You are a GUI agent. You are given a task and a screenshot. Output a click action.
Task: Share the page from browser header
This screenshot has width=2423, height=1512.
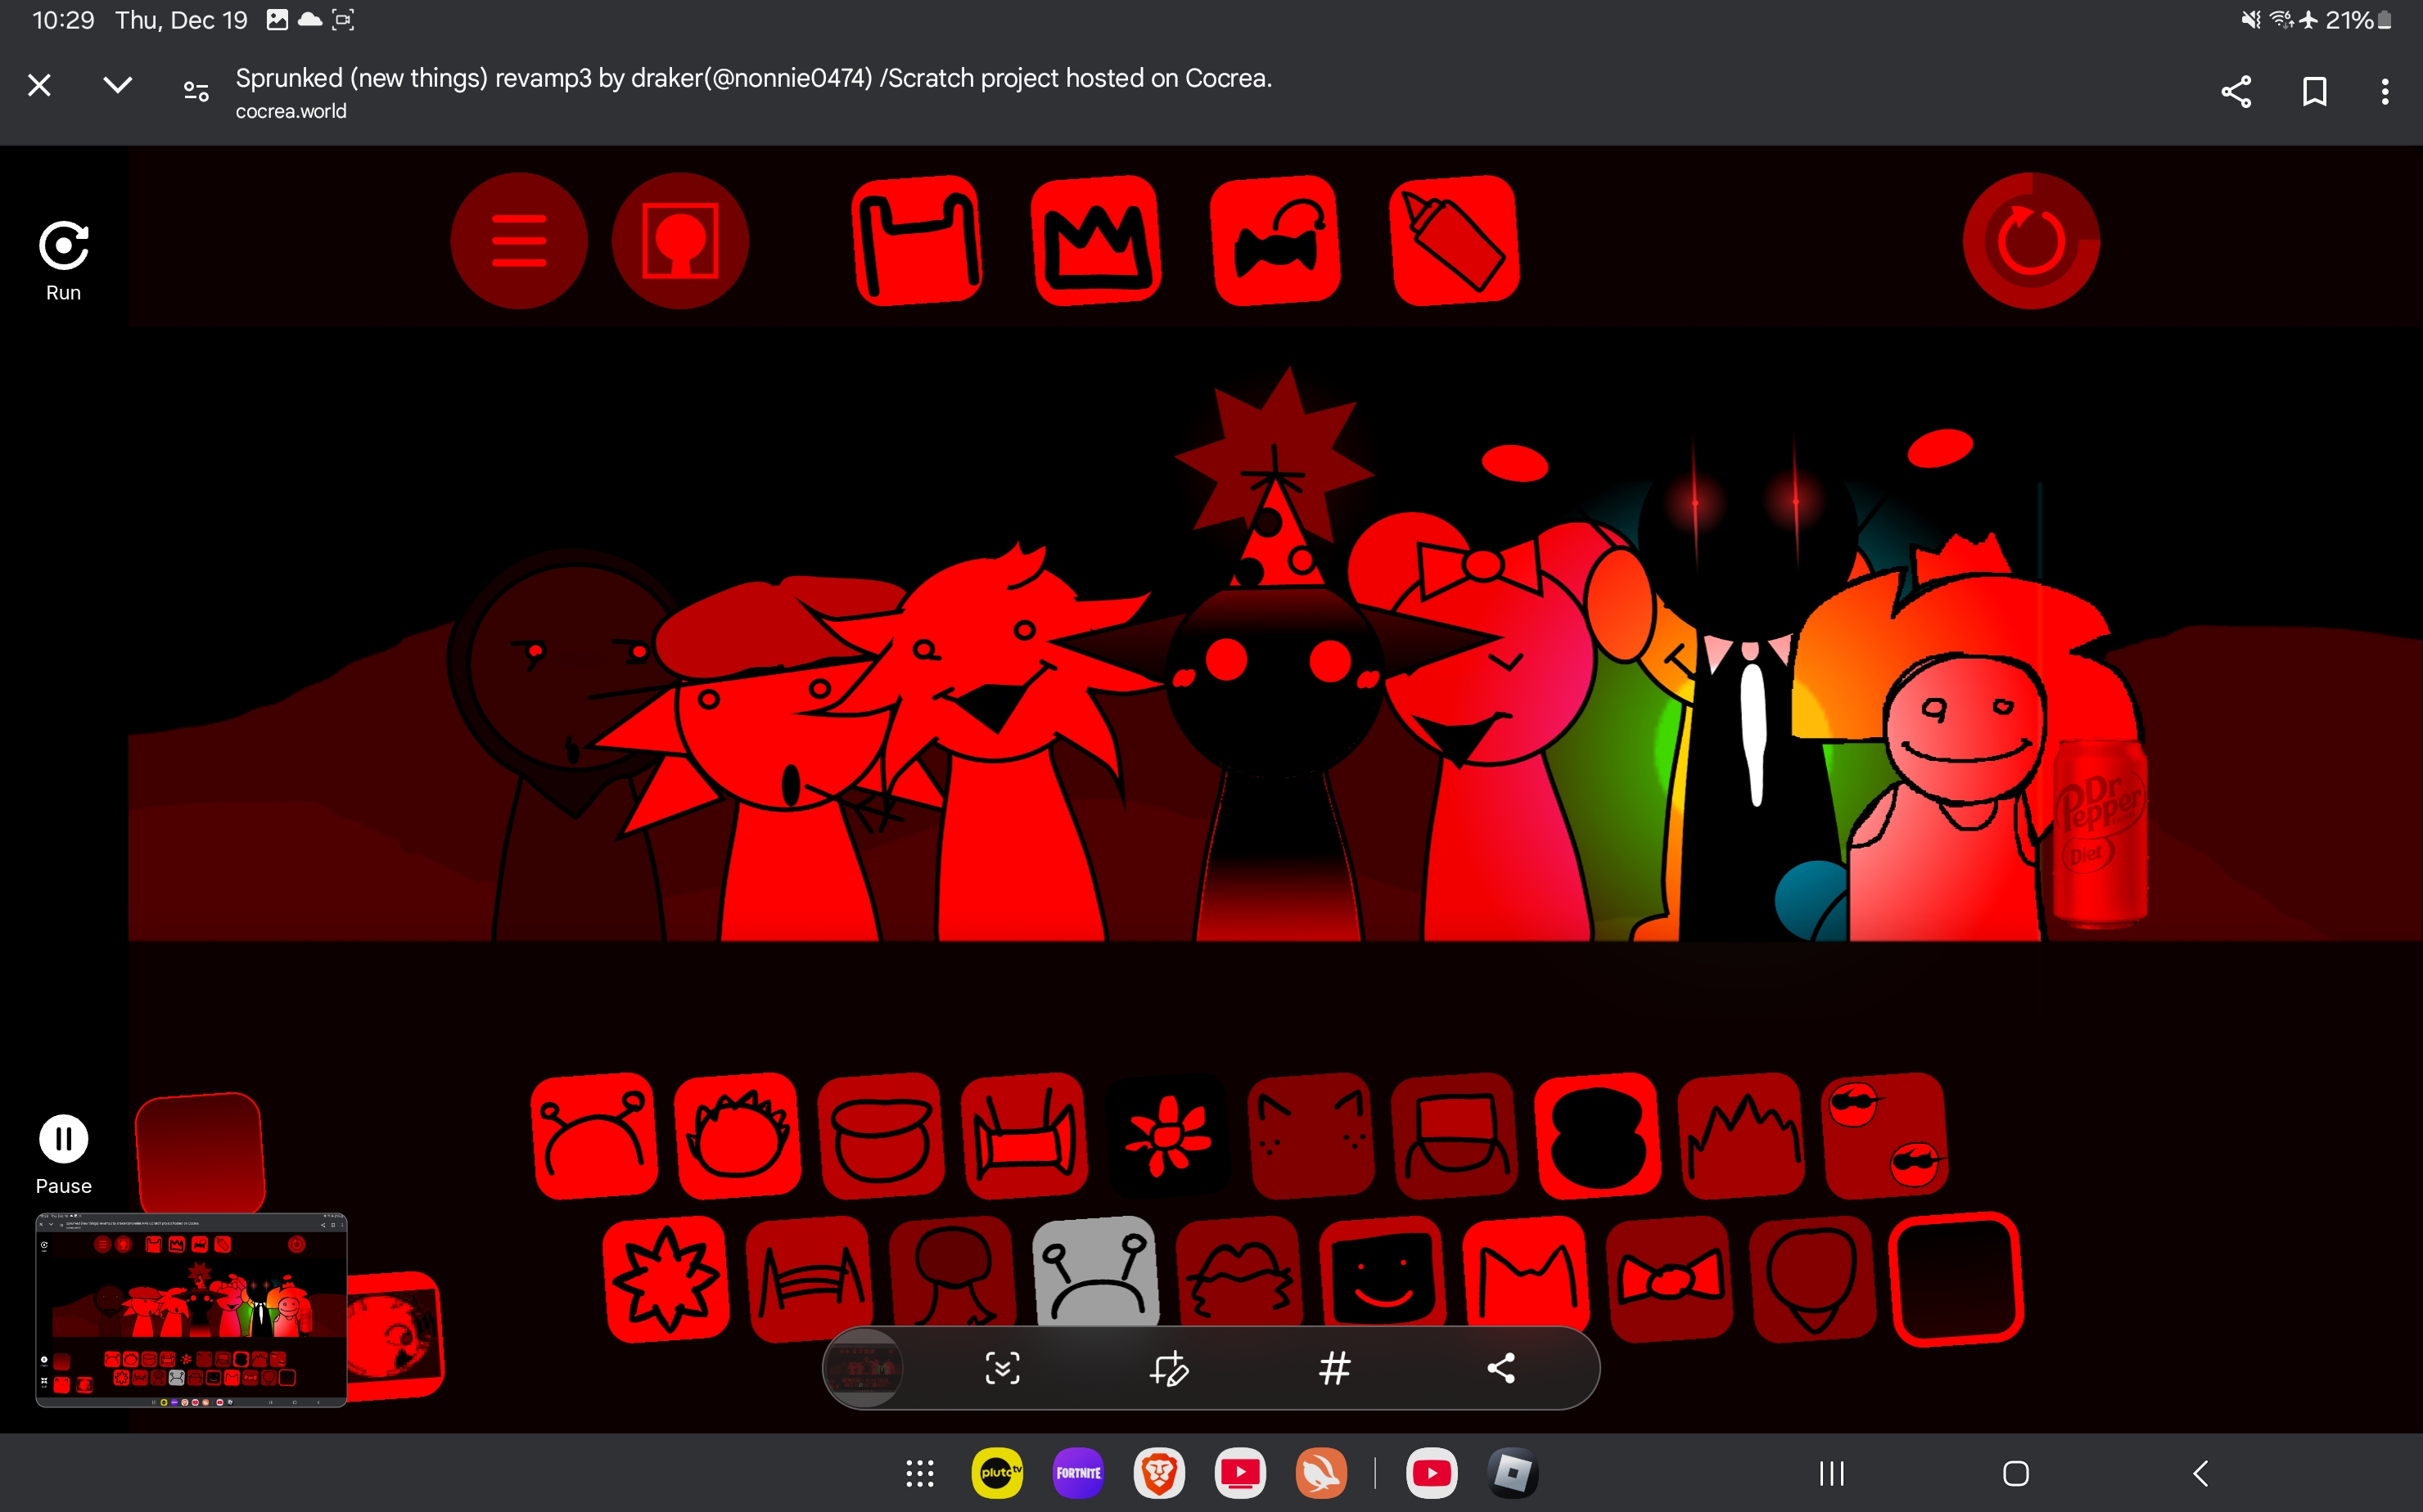click(x=2237, y=92)
